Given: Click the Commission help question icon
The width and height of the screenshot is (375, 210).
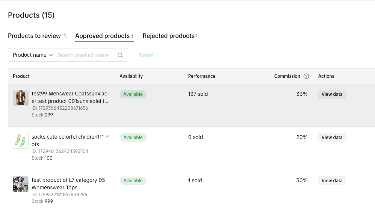Looking at the screenshot, I should coord(306,76).
